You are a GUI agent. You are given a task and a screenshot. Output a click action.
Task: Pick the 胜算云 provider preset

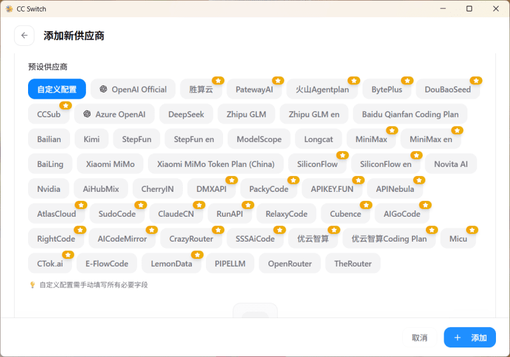coord(201,89)
